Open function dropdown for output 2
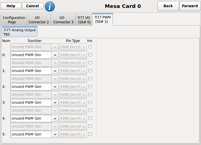The height and width of the screenshot is (145, 201). [x=55, y=87]
